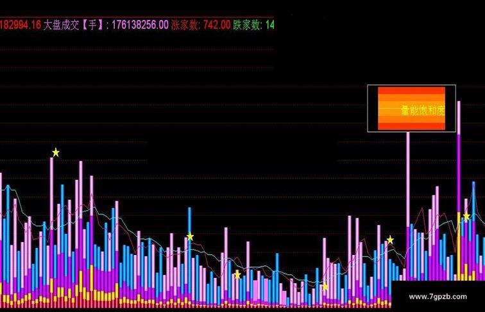Select the star on the tall blue mid-chart bar

coord(191,237)
